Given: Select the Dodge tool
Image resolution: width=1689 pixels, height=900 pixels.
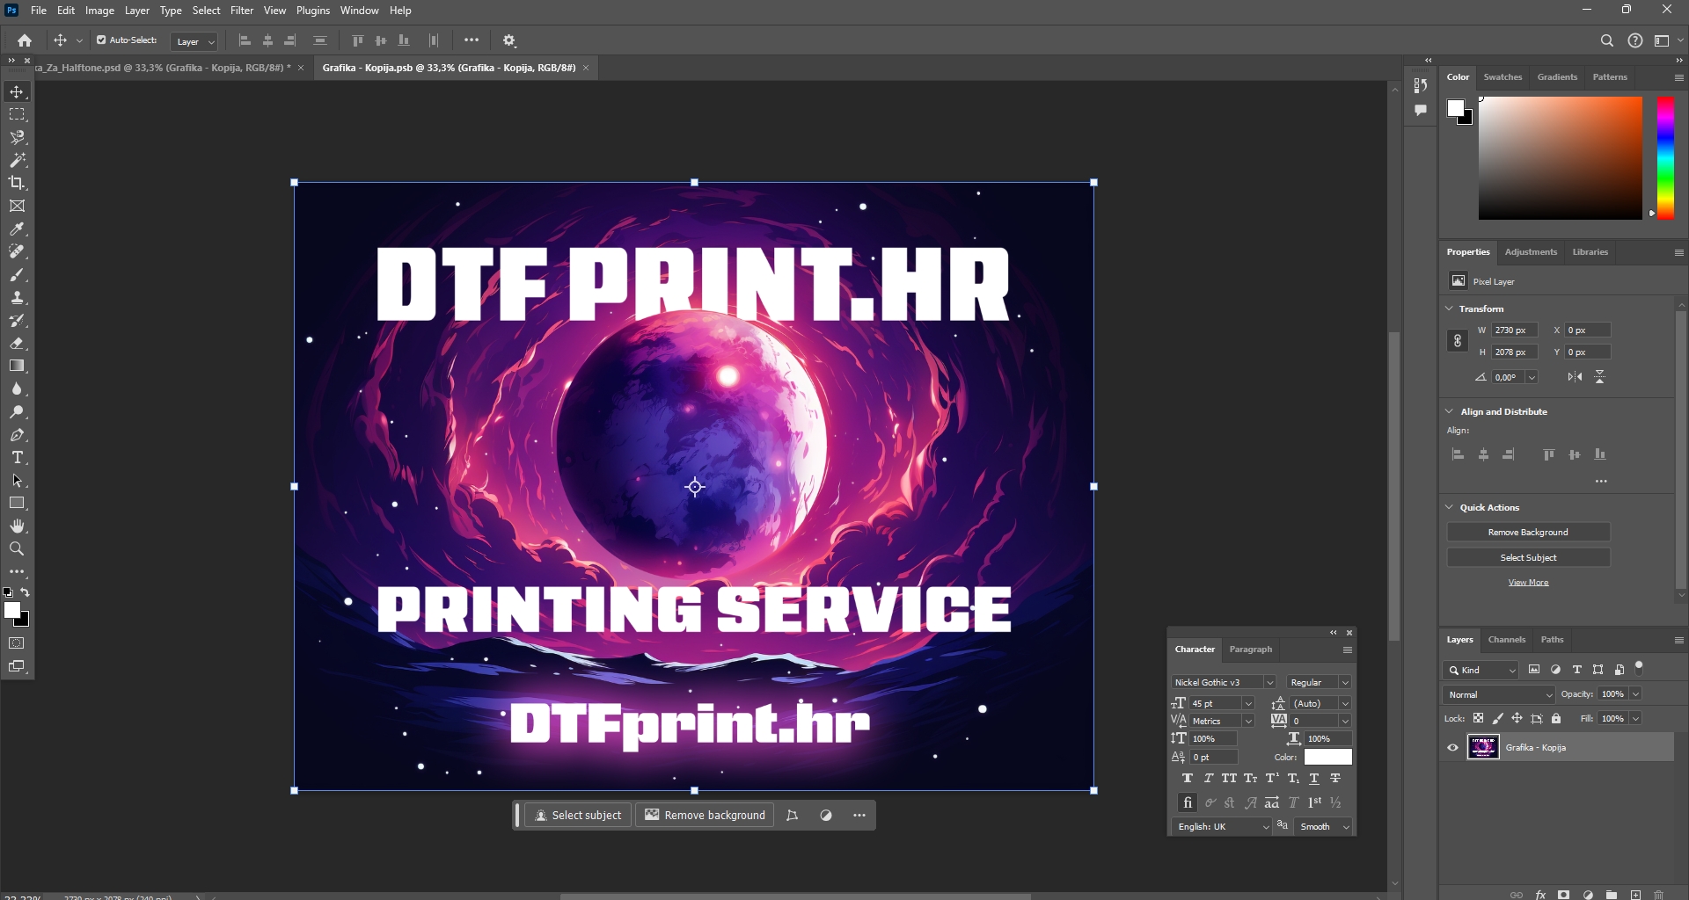Looking at the screenshot, I should pos(17,411).
